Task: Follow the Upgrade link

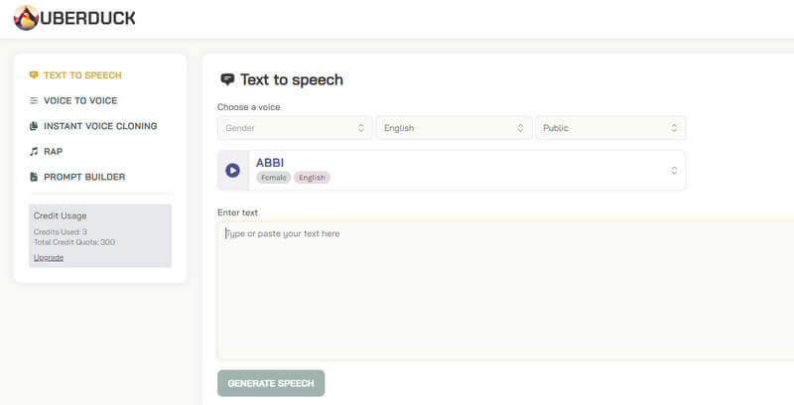Action: click(x=49, y=257)
